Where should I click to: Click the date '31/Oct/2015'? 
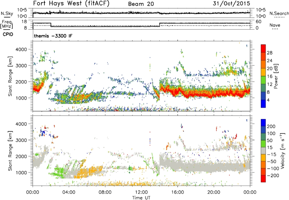point(232,4)
